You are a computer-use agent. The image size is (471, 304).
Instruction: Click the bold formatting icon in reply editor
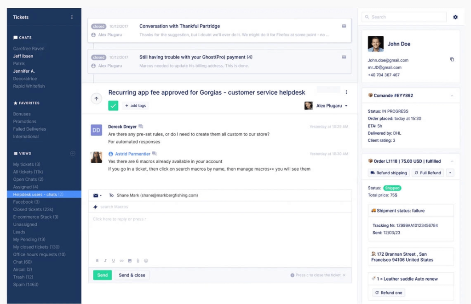[x=97, y=261]
